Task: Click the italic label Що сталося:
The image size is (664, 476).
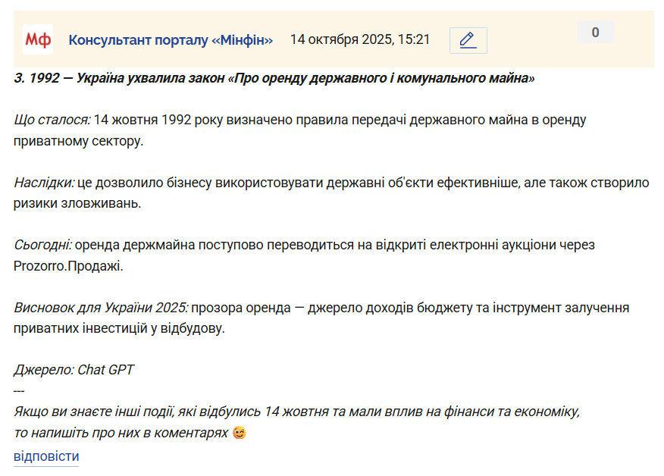Action: point(52,120)
